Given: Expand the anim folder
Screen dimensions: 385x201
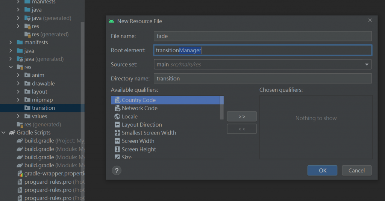Looking at the screenshot, I should click(x=18, y=75).
